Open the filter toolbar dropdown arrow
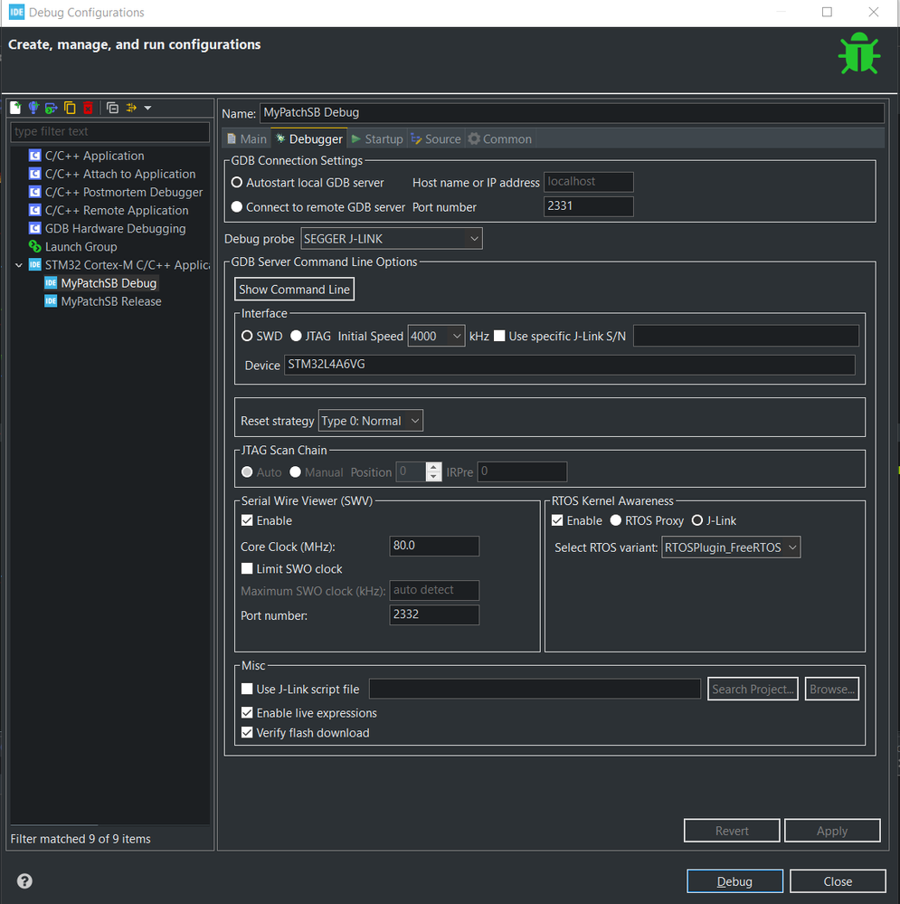 (x=148, y=108)
